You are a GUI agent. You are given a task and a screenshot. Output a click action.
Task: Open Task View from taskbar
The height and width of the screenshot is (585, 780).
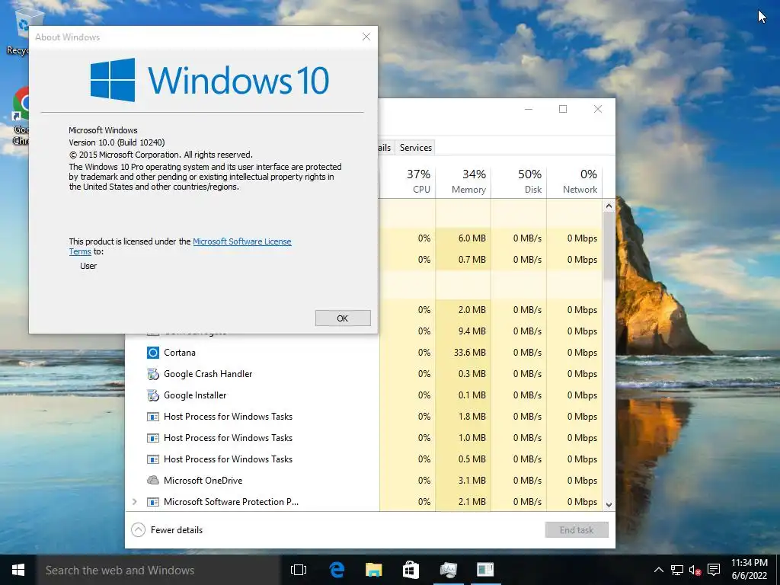[299, 570]
